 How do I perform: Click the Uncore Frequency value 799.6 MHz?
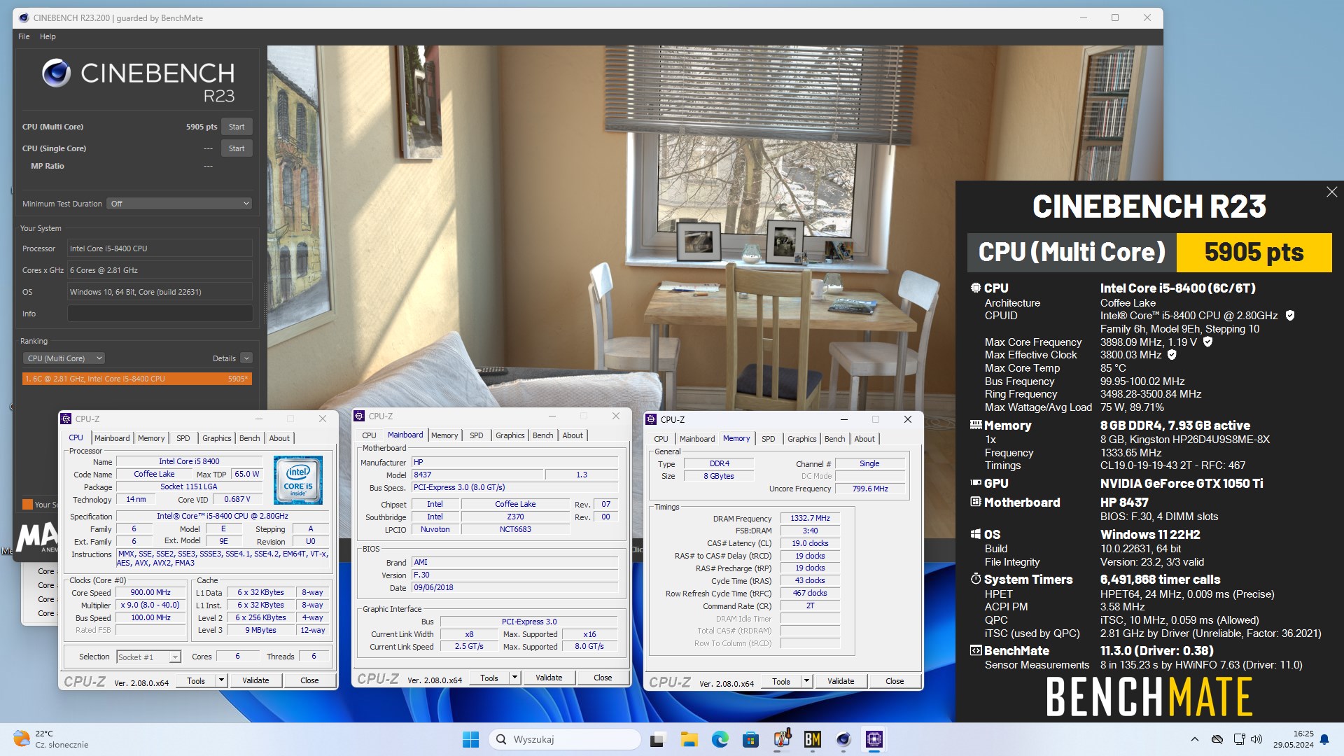coord(870,489)
